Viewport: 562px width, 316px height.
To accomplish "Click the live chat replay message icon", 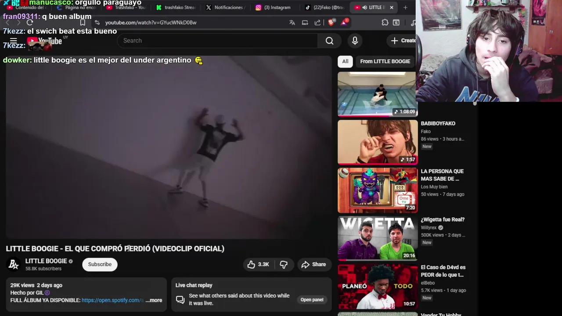I will [180, 300].
